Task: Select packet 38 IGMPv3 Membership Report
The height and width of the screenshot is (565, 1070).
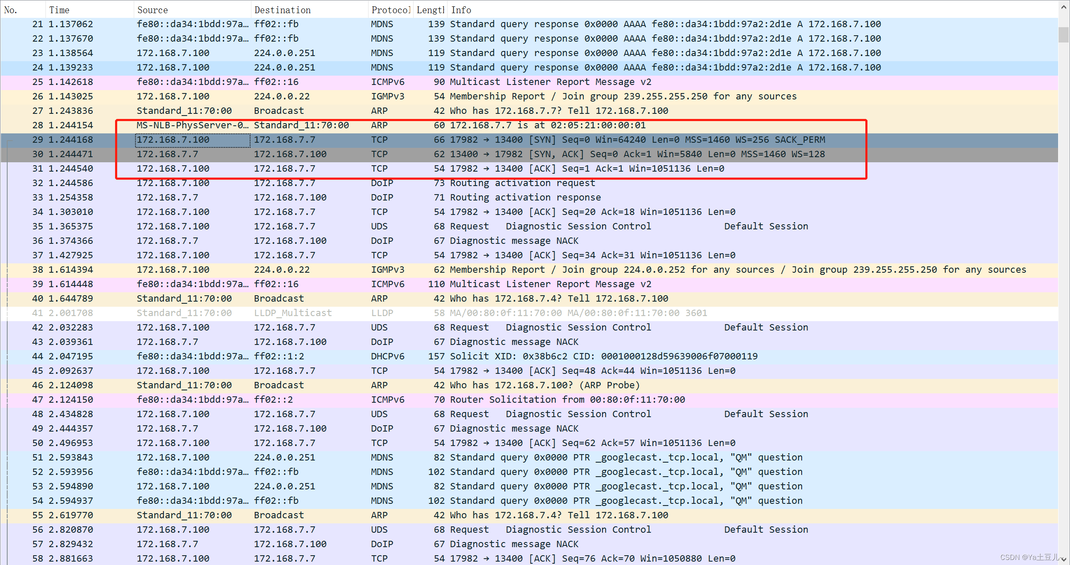Action: click(x=510, y=270)
